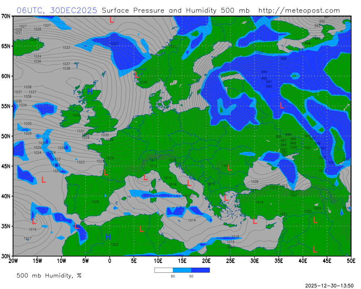
Task: Click the red L marker at top near 70N
Action: [x=112, y=20]
